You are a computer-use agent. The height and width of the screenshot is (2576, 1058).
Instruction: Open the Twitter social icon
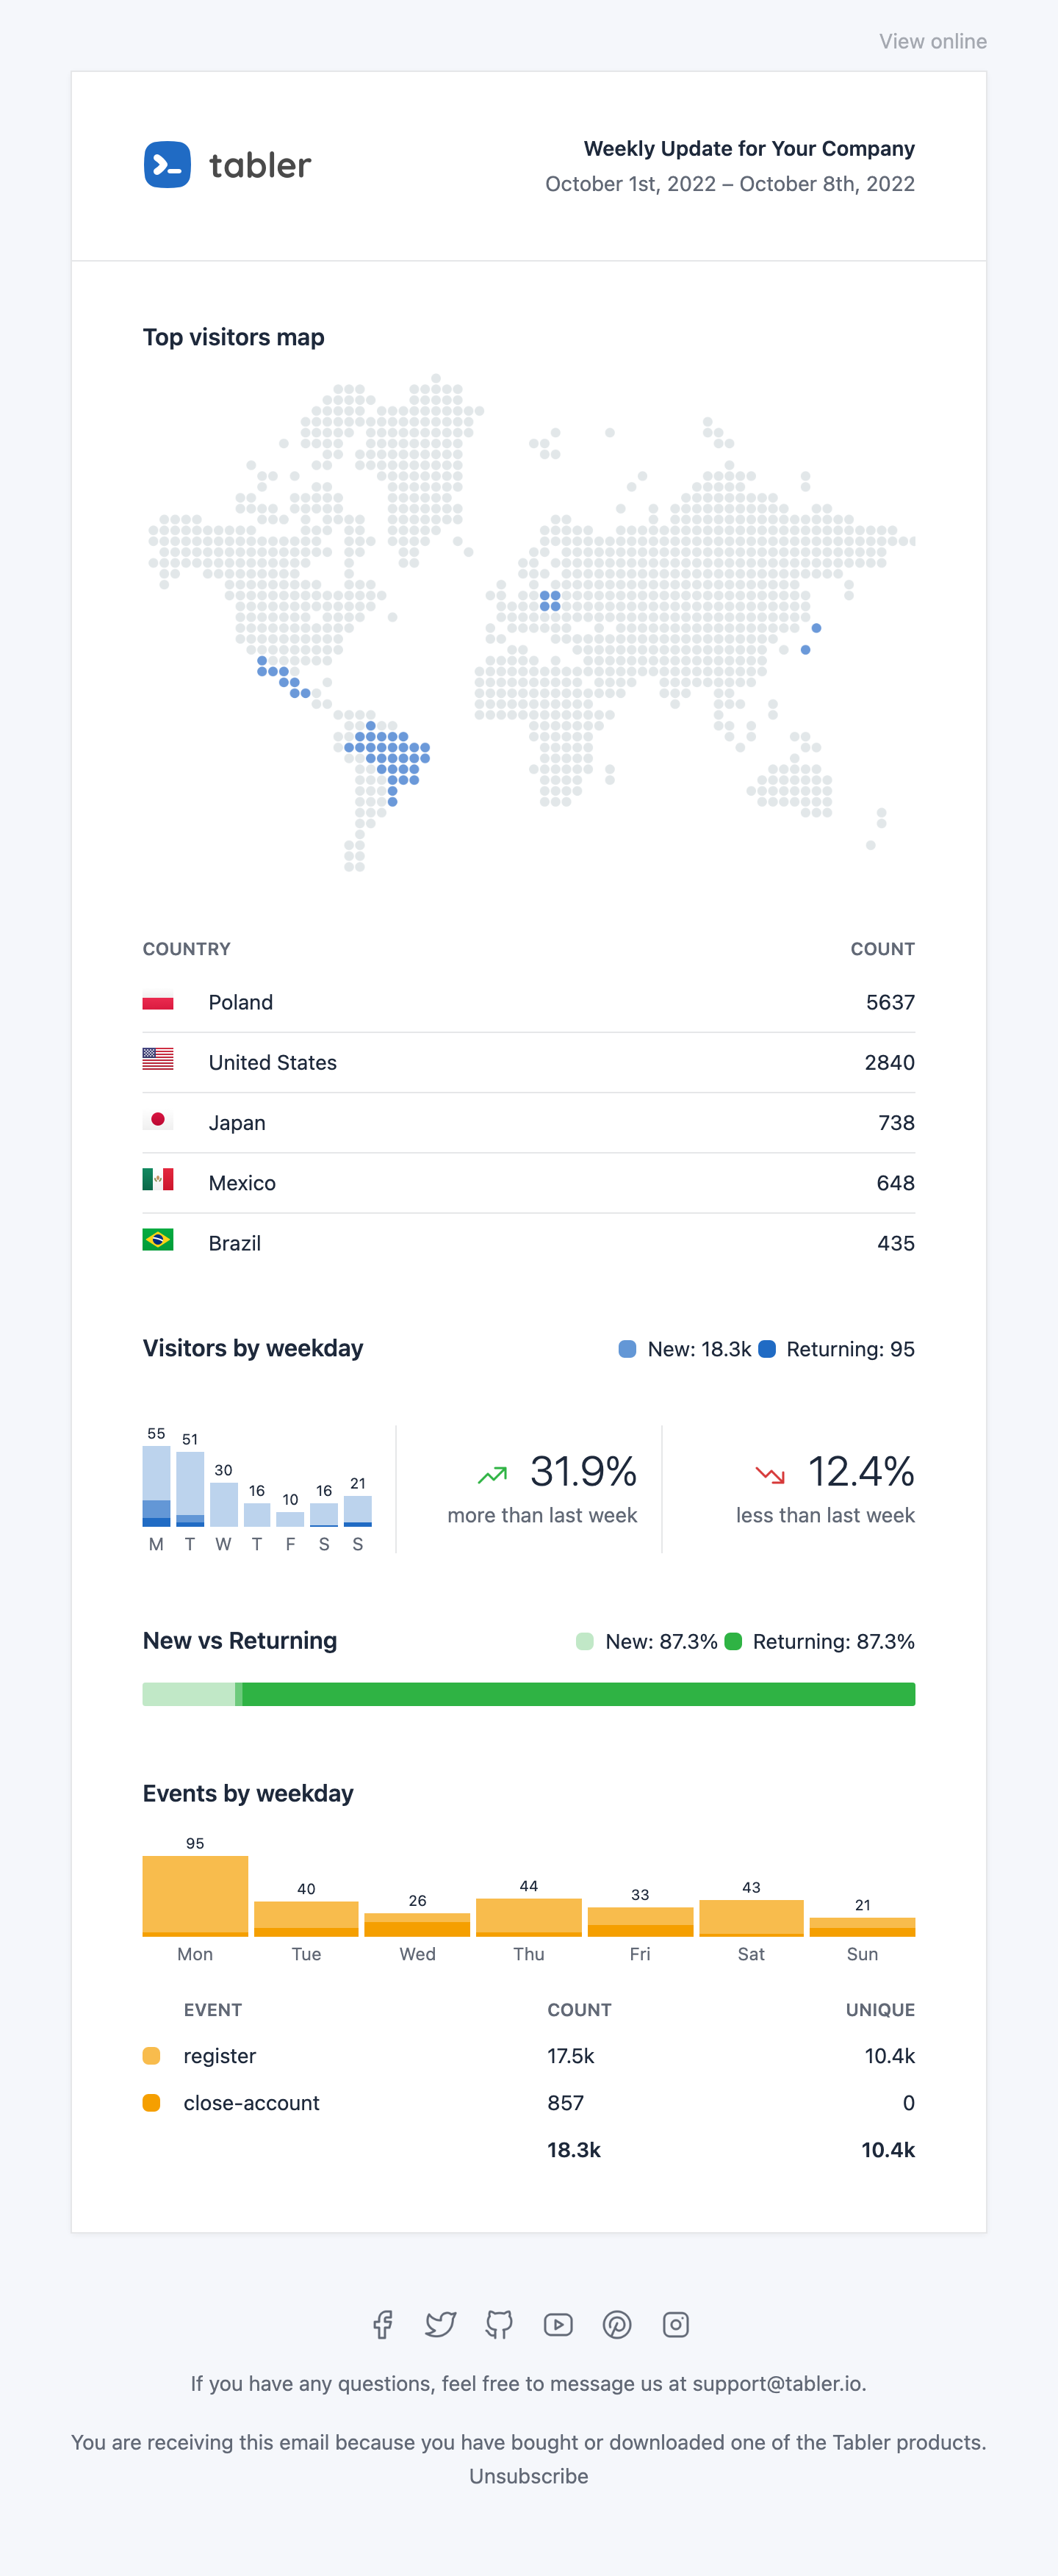440,2324
